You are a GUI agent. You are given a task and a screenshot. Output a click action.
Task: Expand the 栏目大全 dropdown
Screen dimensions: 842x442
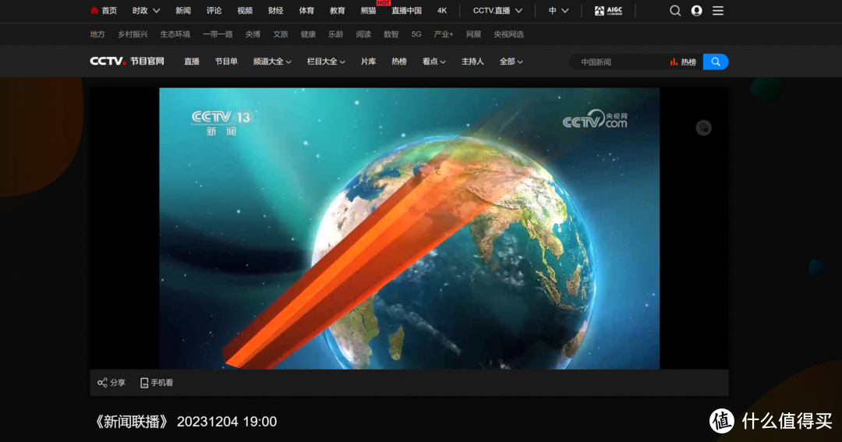coord(326,62)
